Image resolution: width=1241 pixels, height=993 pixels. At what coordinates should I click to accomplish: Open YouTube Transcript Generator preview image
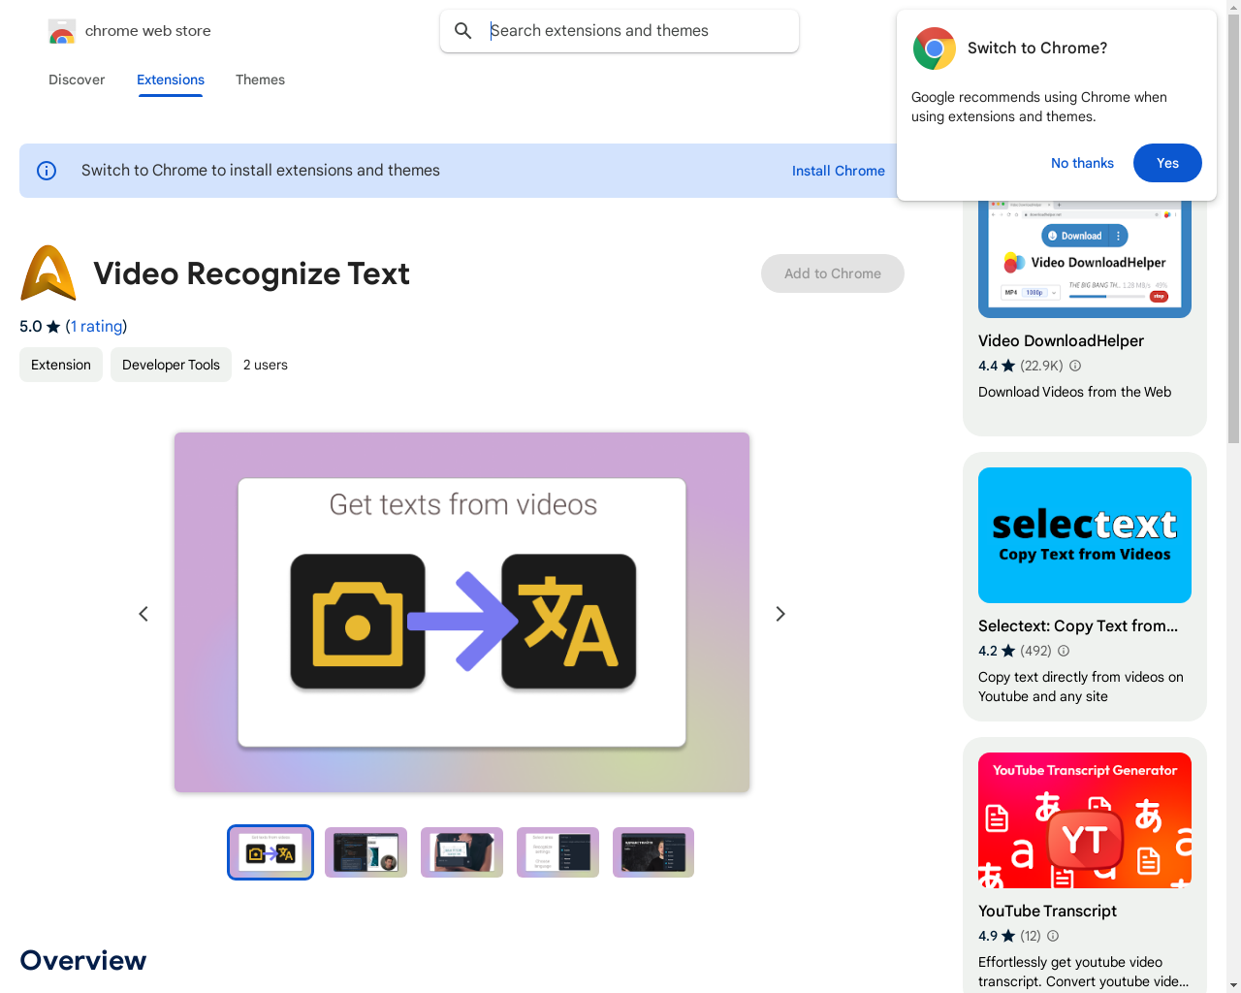[1085, 820]
